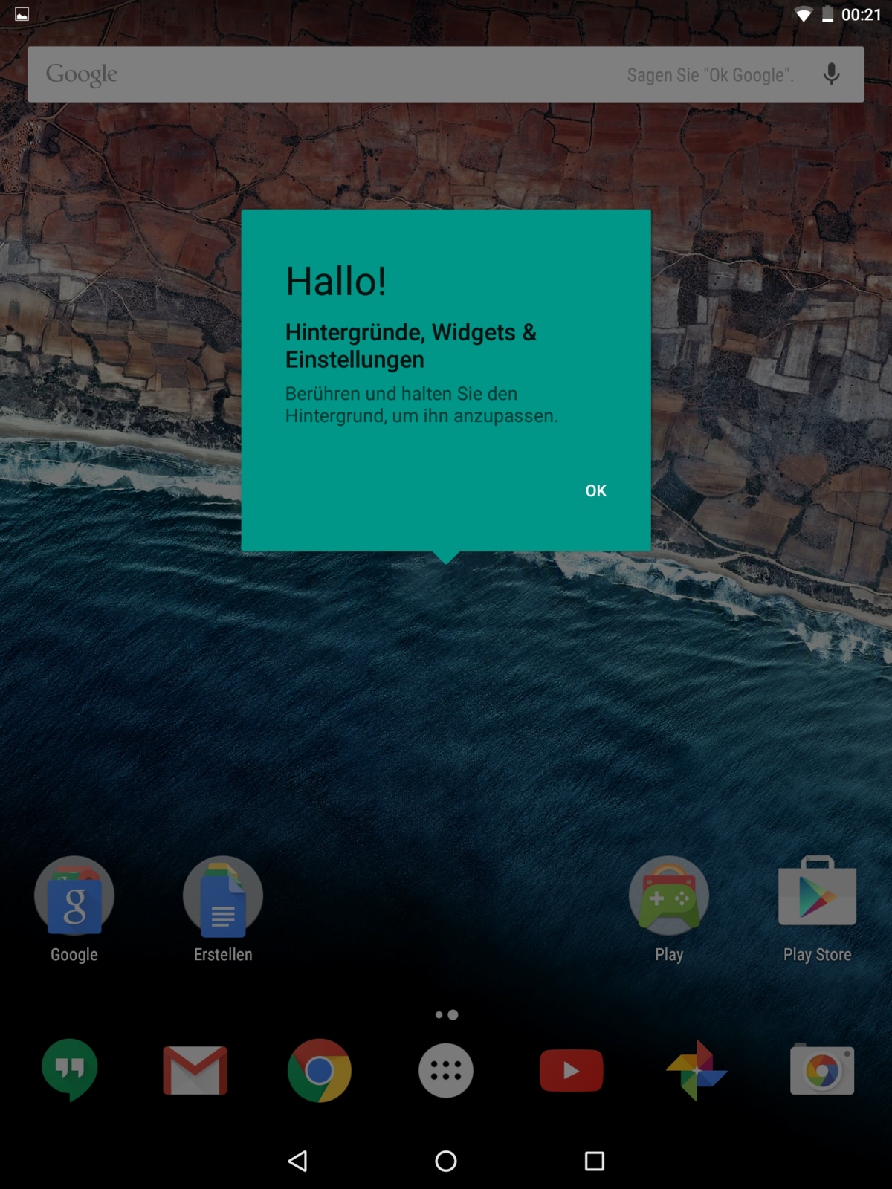892x1189 pixels.
Task: Tap the home screen page indicator dots
Action: point(446,1014)
